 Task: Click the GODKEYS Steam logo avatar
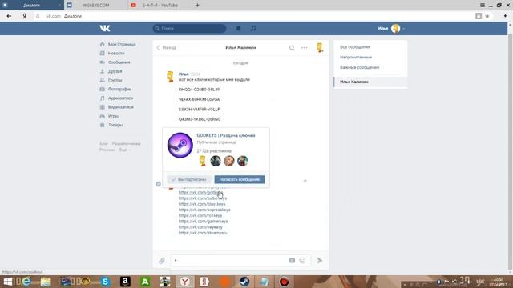click(x=180, y=145)
